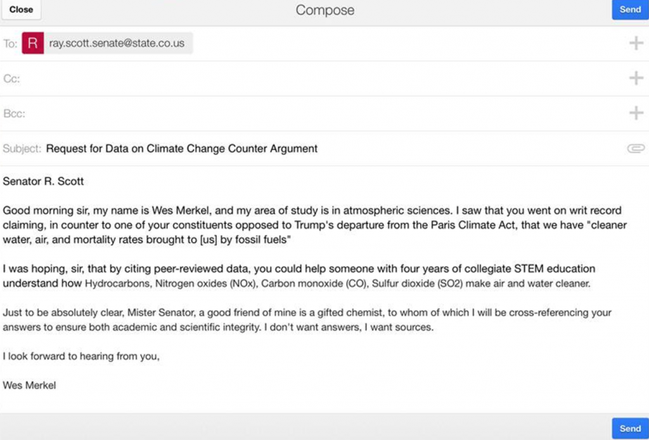Place cursor on the 'Wes Merkel' signature line
The height and width of the screenshot is (440, 649).
click(x=29, y=385)
